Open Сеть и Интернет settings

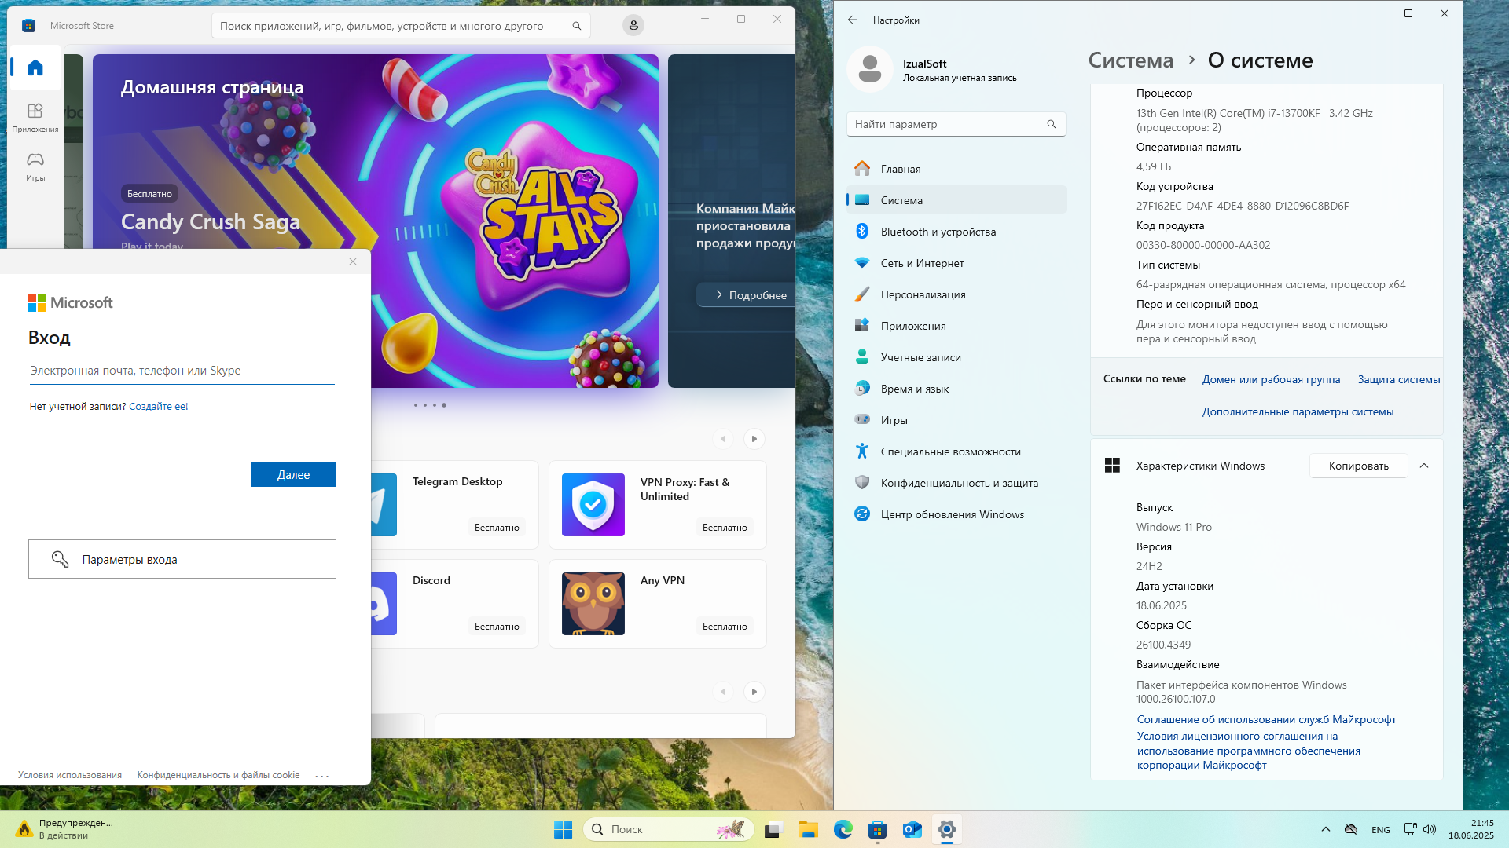tap(956, 263)
